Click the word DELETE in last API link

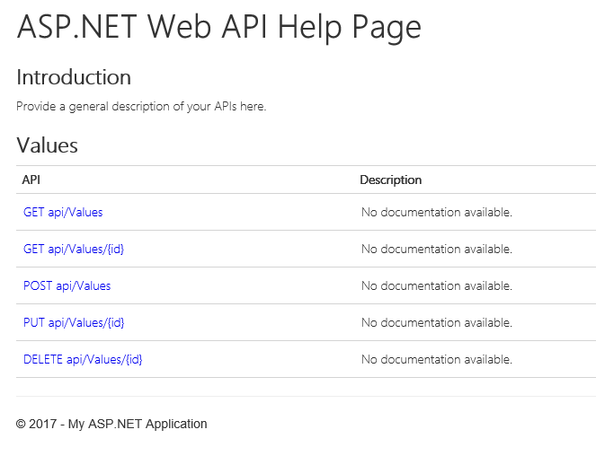point(43,360)
